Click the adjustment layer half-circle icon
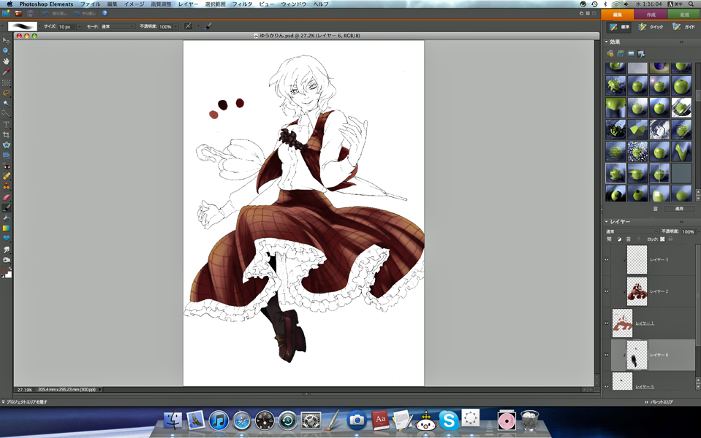This screenshot has height=438, width=701. (x=619, y=239)
